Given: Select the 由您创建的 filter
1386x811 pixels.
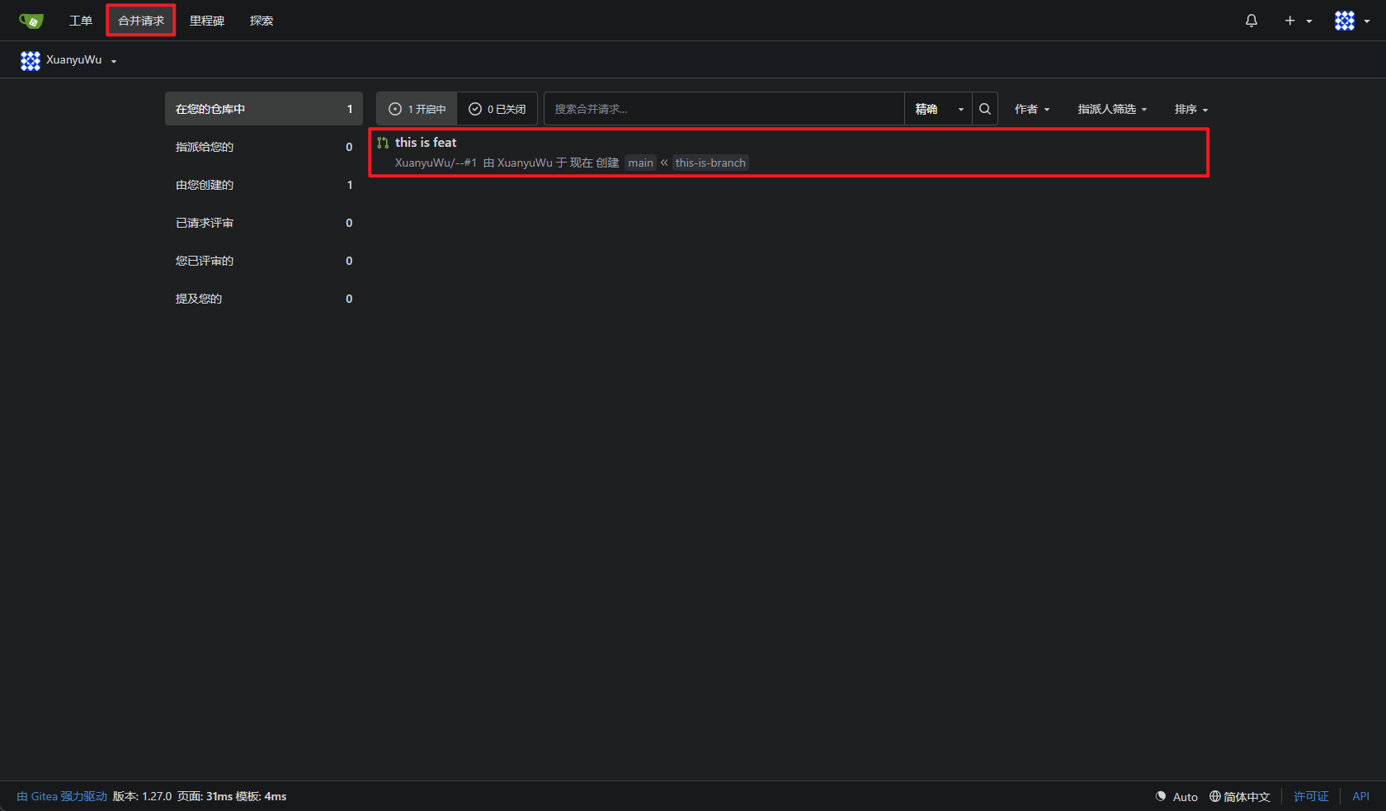Looking at the screenshot, I should tap(264, 185).
